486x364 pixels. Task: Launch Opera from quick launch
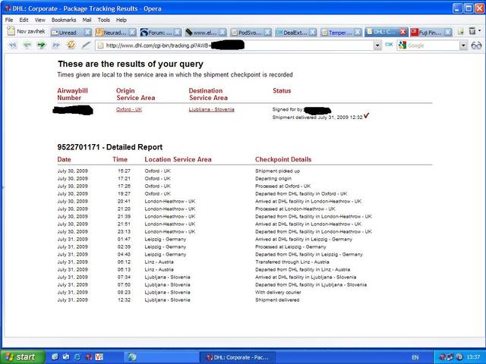(89, 357)
